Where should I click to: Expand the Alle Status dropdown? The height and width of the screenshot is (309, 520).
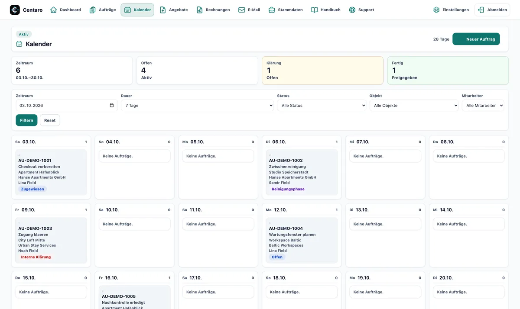tap(322, 106)
